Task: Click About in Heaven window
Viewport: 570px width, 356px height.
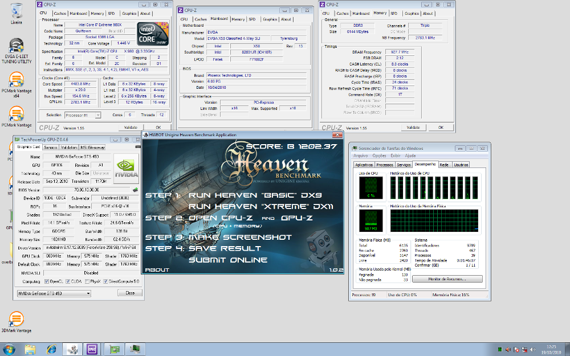Action: point(157,270)
